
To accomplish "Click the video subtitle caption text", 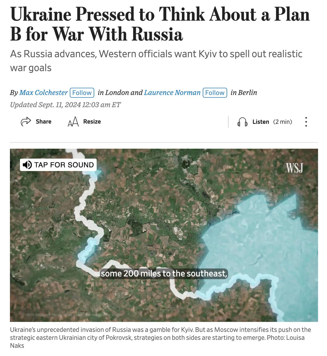I will pyautogui.click(x=164, y=274).
